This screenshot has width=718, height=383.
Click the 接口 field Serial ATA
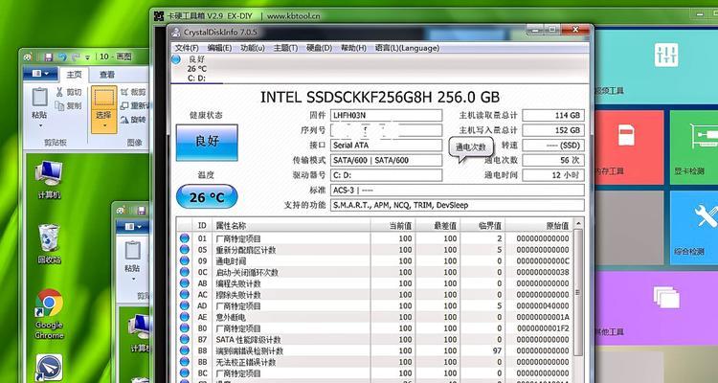pos(387,146)
